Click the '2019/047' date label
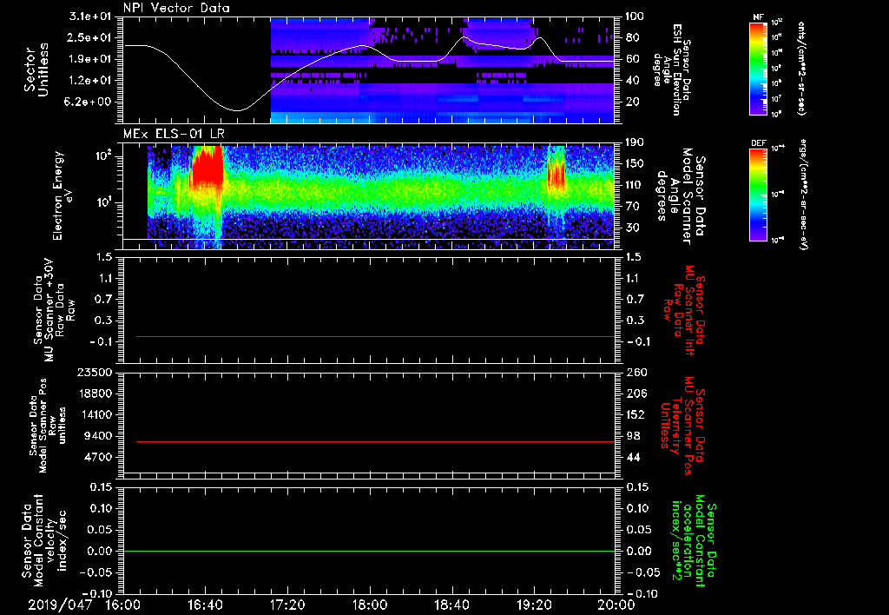Screen dimensions: 889x615 coord(60,605)
